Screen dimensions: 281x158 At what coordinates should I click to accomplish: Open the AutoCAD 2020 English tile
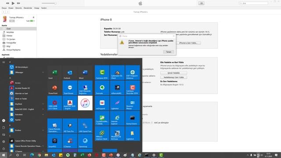pyautogui.click(x=70, y=103)
